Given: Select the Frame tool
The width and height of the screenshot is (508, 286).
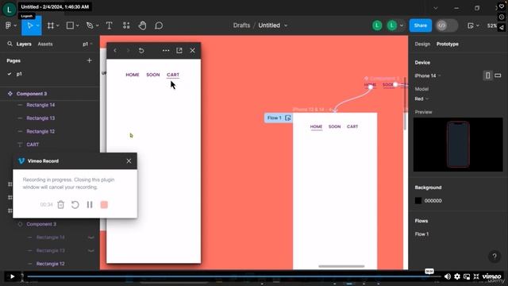Looking at the screenshot, I should (51, 25).
